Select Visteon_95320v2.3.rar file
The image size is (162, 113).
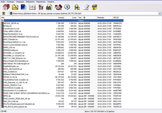coord(13,85)
